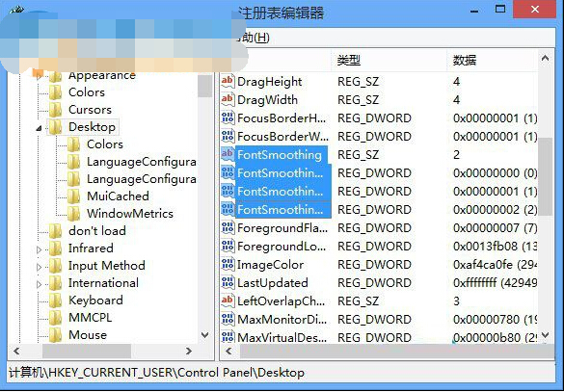Viewport: 564px width, 392px height.
Task: Click the tree pane vertical scrollbar thumb
Action: (x=205, y=86)
